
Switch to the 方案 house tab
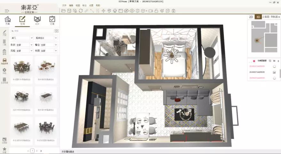point(8,20)
